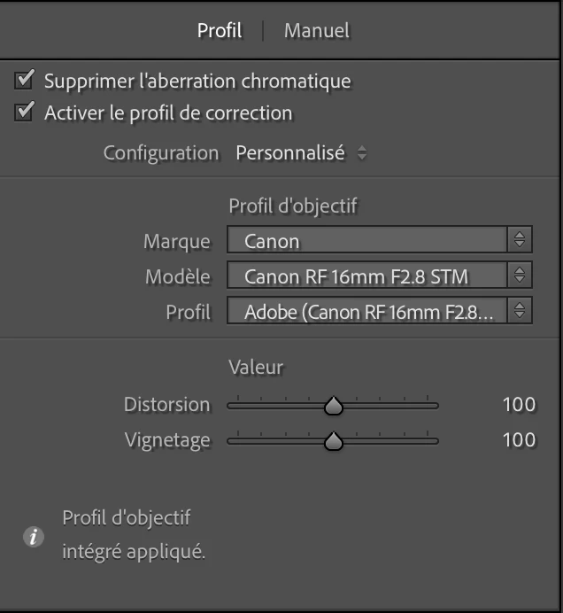The image size is (563, 613).
Task: Click the Distorsion value field showing 100
Action: tap(519, 405)
